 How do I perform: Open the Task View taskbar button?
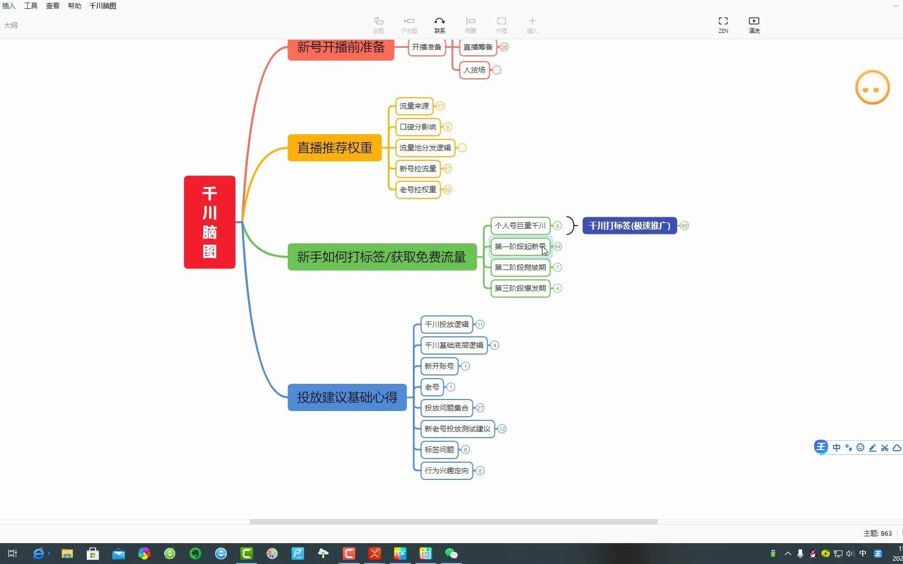[x=13, y=554]
